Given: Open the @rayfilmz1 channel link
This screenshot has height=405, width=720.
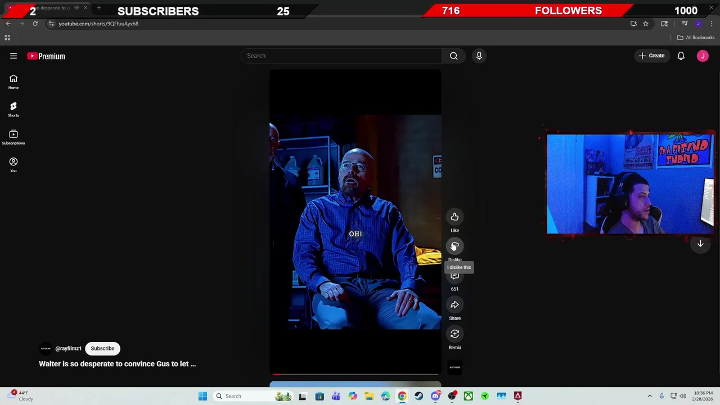Looking at the screenshot, I should (68, 349).
